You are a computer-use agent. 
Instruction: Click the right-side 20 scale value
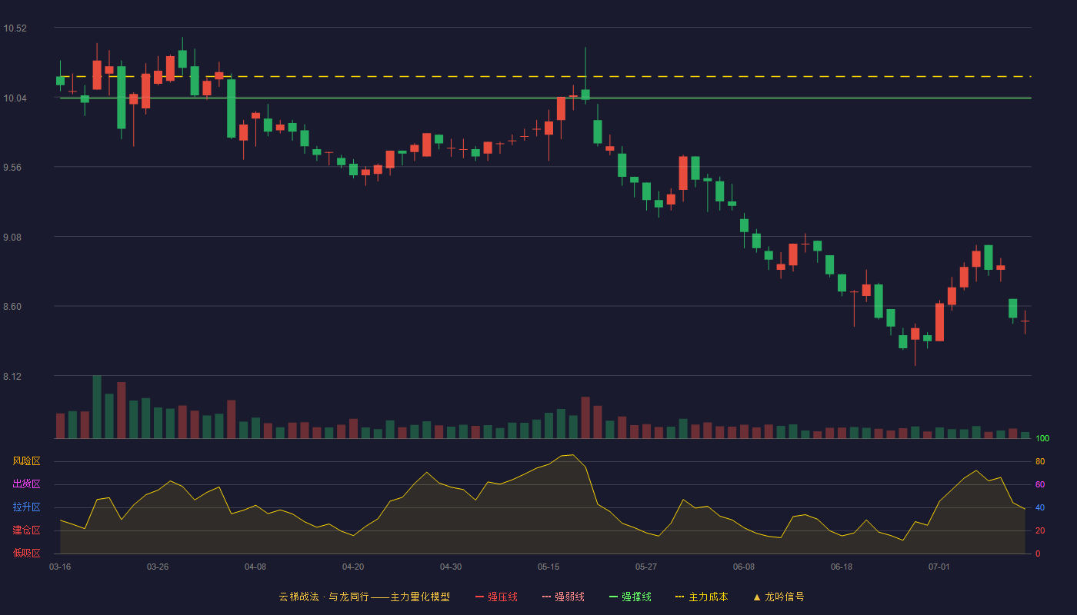pyautogui.click(x=1040, y=530)
